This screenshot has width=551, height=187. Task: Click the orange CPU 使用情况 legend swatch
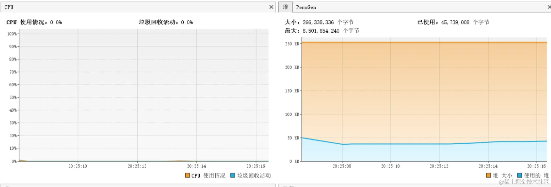coord(187,175)
